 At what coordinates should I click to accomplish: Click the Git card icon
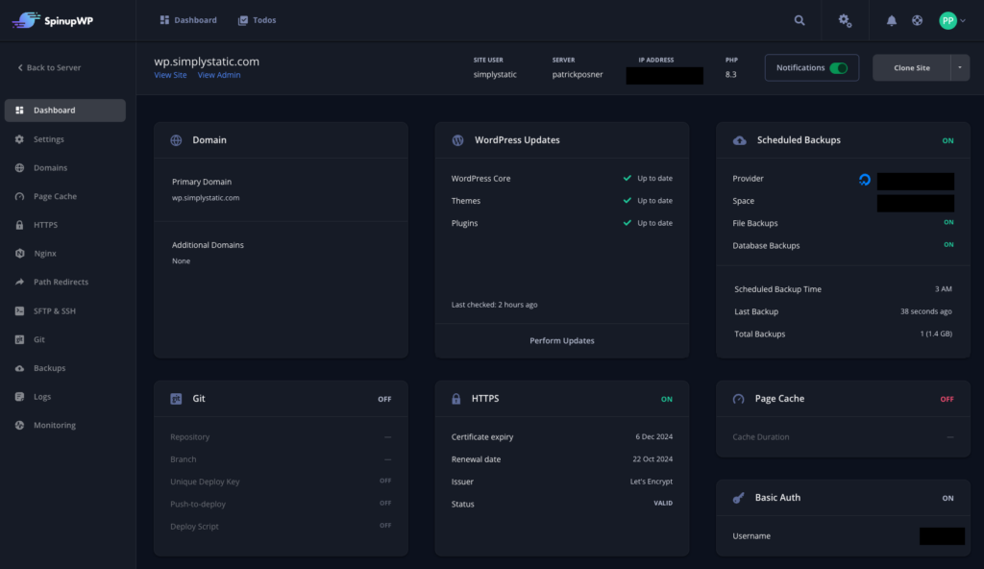(176, 399)
